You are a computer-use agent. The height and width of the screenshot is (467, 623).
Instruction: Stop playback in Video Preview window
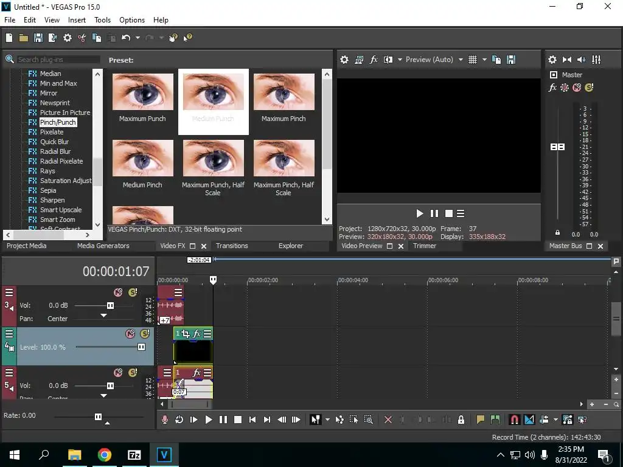point(449,213)
